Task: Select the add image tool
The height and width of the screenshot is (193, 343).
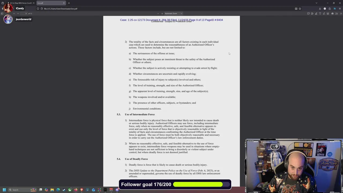Action: 328,13
